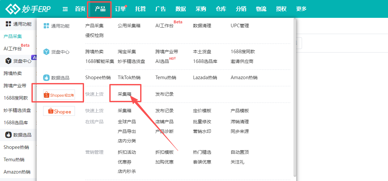Click the sidebar 通用功能 icon
The image size is (388, 181).
[8, 24]
